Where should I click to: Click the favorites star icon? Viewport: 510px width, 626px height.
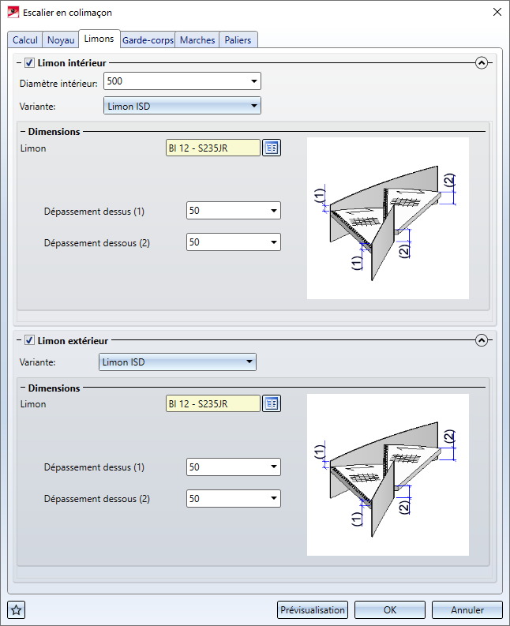click(17, 609)
